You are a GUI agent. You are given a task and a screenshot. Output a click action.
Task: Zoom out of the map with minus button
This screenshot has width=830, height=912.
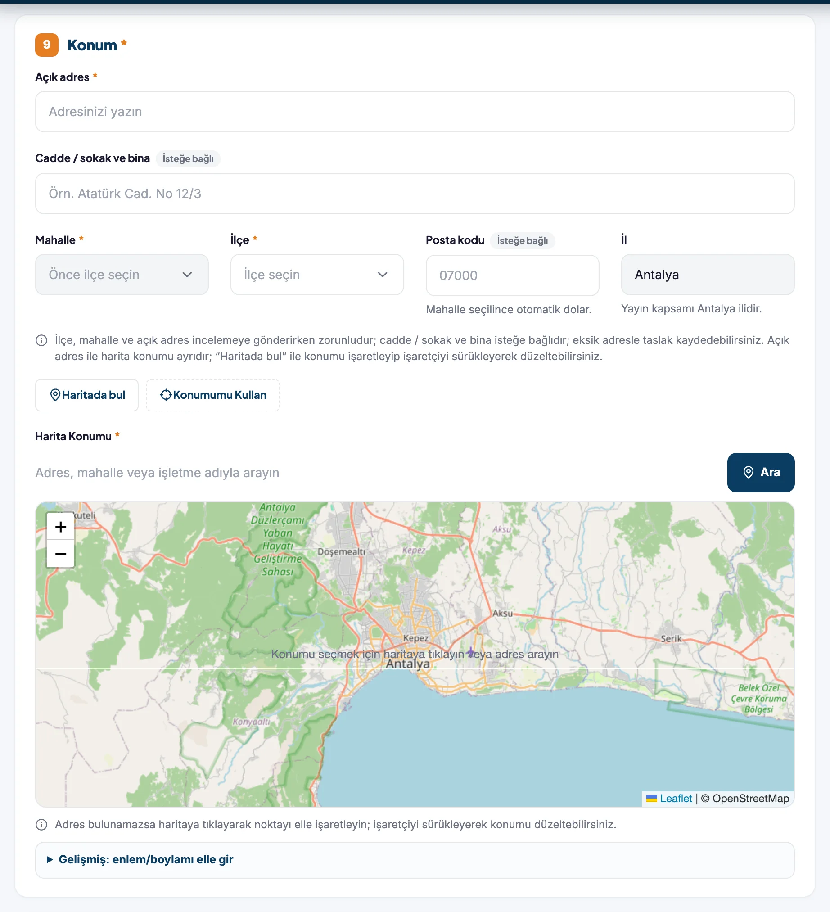tap(60, 554)
